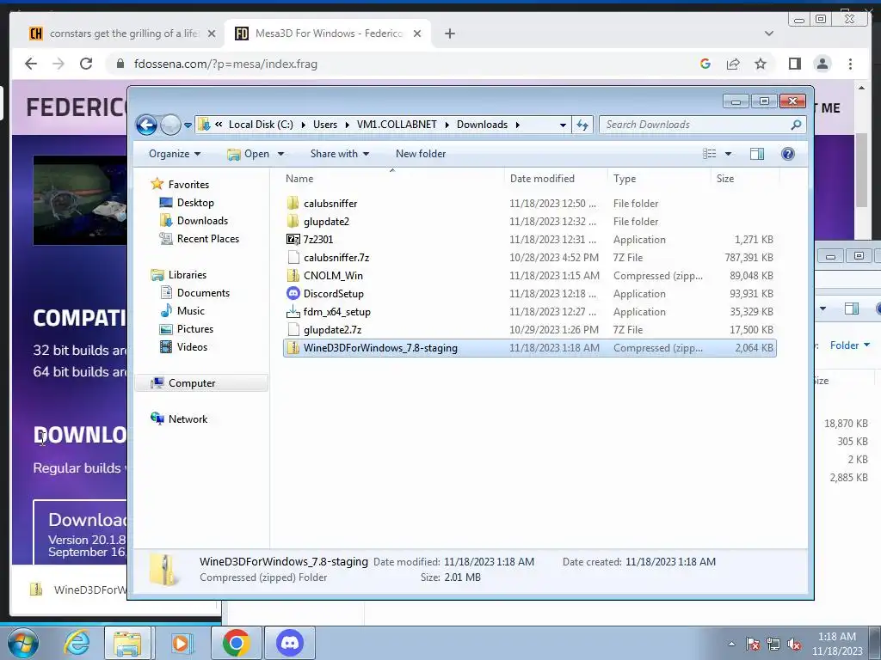Click Users in the address breadcrumb
The height and width of the screenshot is (660, 881).
pyautogui.click(x=325, y=125)
